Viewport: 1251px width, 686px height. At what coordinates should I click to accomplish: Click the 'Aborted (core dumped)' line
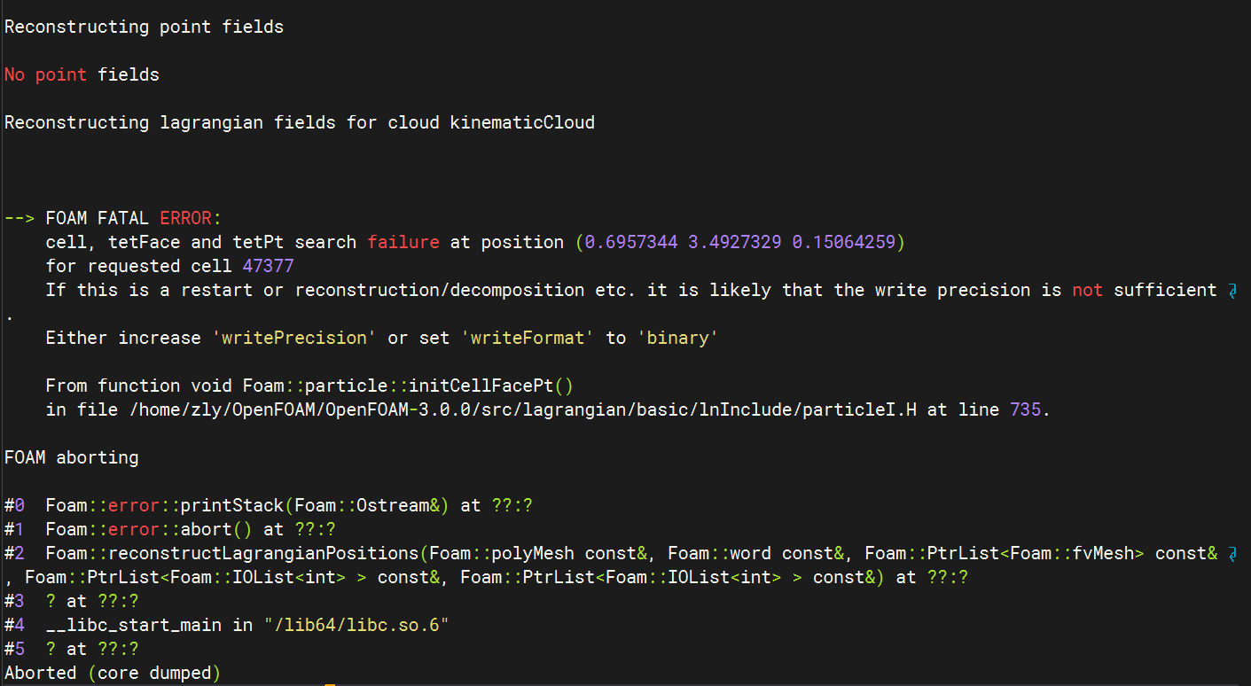(113, 673)
